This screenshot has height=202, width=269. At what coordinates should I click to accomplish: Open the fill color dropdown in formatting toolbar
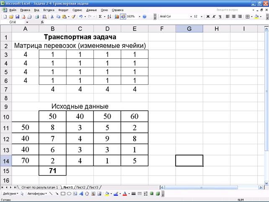261,17
